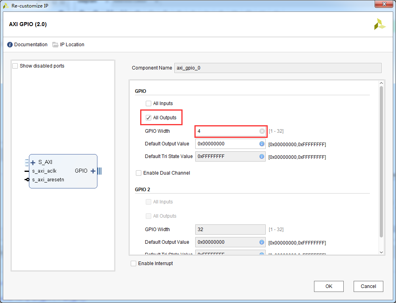Click the Component Name field axi_gpio_0
This screenshot has height=303, width=396.
click(x=278, y=68)
